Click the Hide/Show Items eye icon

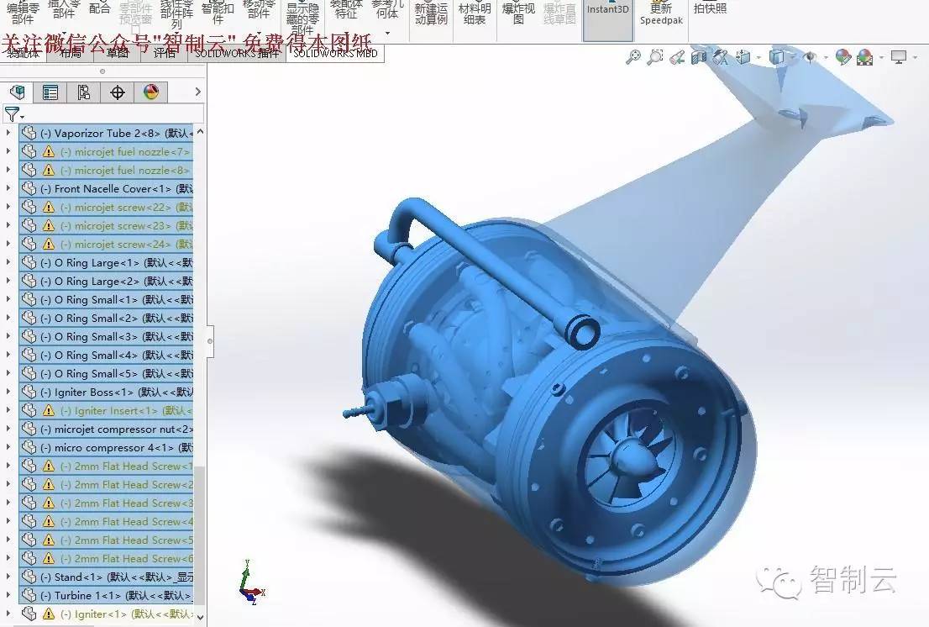tap(810, 57)
